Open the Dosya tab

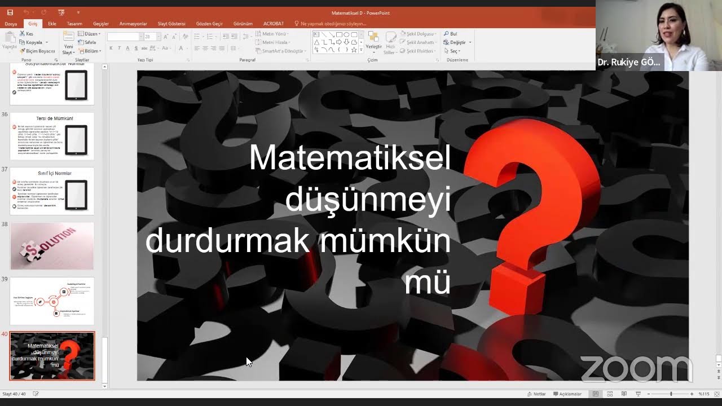[x=11, y=24]
